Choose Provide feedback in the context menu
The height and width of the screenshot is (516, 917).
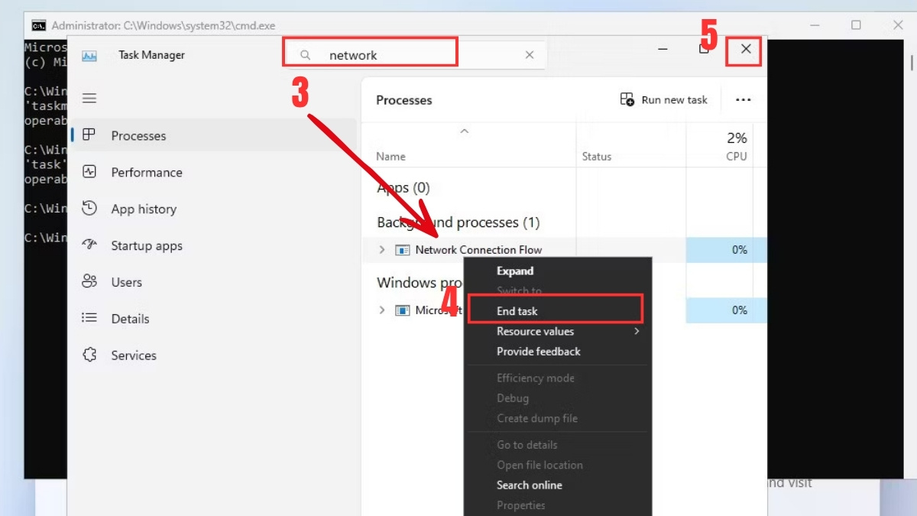tap(539, 352)
